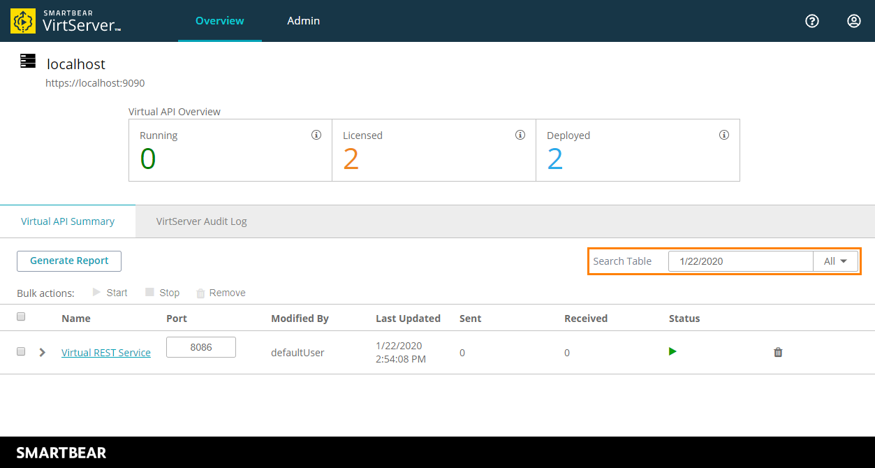
Task: Click the info icon on the Deployed card
Action: 723,135
